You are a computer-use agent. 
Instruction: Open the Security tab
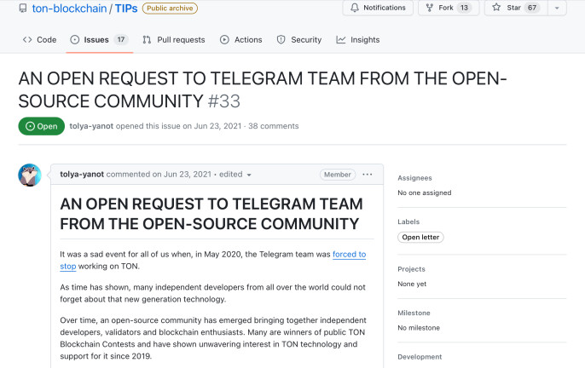pos(299,39)
